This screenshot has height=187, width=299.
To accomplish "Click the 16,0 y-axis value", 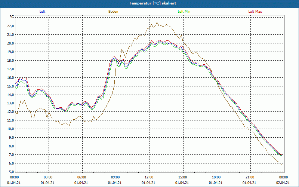I will tap(10, 77).
